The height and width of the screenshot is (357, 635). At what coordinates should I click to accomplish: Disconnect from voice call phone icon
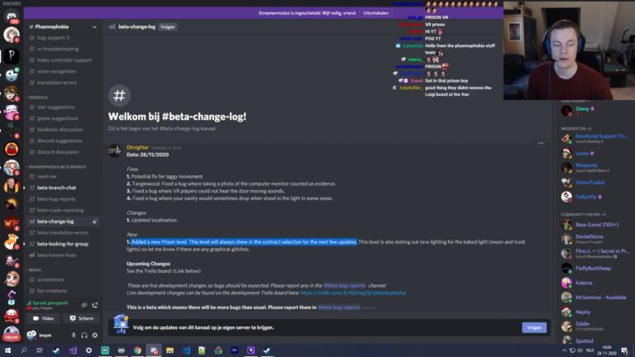click(95, 305)
